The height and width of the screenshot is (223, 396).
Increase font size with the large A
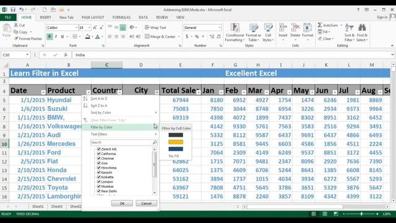95,27
